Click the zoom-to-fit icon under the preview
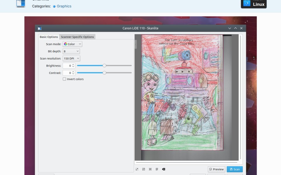Viewport: 281px width, 175px height. click(157, 169)
